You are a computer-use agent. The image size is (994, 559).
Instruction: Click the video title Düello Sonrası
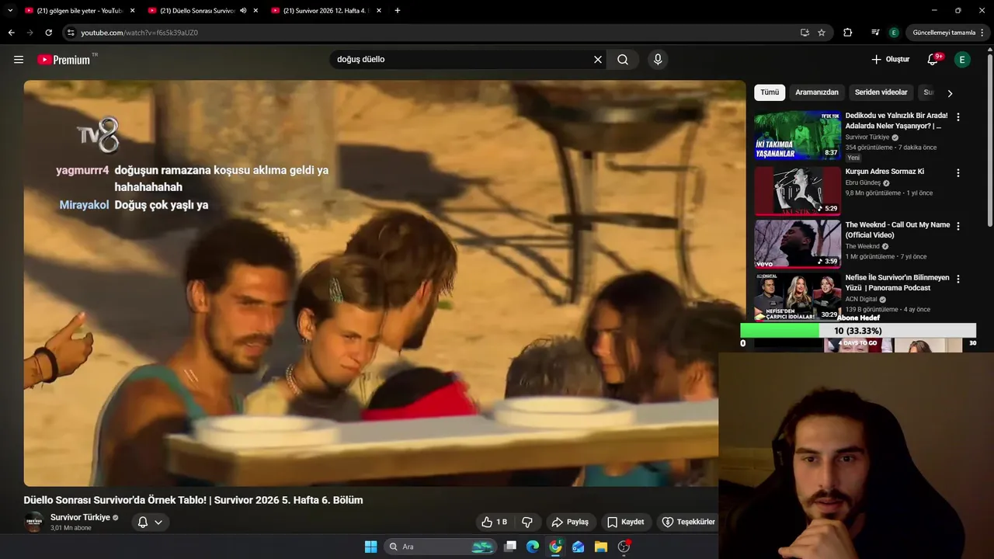(x=193, y=500)
